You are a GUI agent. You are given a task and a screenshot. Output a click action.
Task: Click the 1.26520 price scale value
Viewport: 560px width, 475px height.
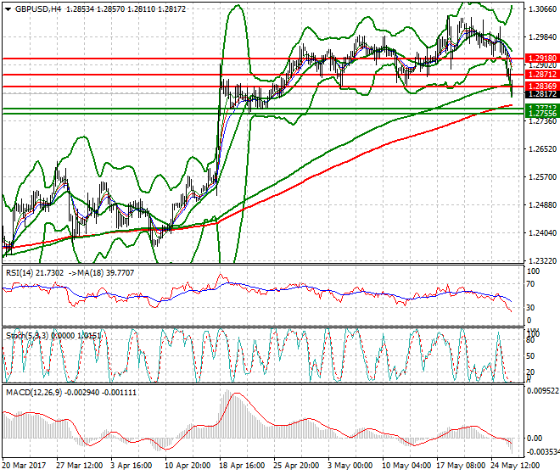542,149
